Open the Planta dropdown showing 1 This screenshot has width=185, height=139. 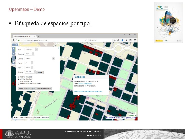(29, 63)
